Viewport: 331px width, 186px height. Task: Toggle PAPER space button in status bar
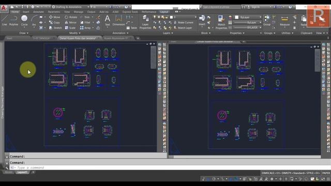tap(326, 173)
